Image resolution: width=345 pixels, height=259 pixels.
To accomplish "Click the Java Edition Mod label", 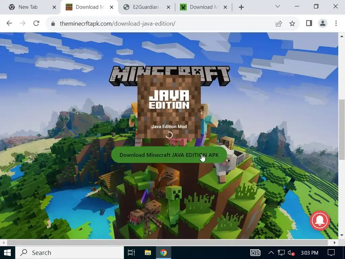I will tap(169, 127).
